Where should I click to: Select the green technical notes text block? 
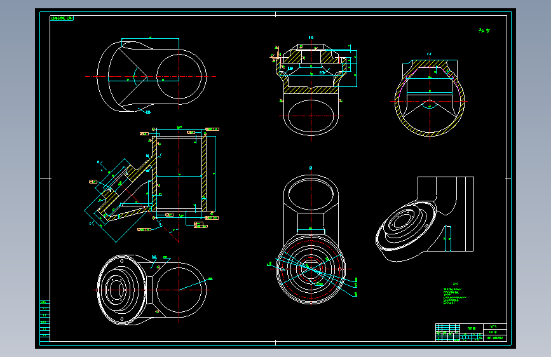tap(454, 293)
